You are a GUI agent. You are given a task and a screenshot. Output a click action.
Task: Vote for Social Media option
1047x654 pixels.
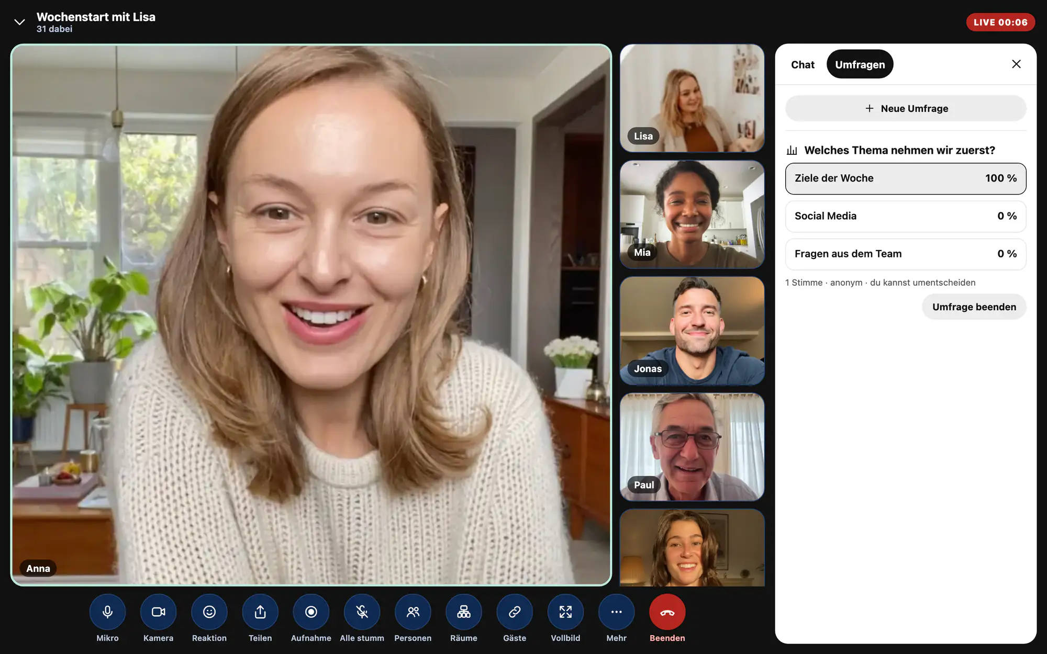(x=906, y=216)
